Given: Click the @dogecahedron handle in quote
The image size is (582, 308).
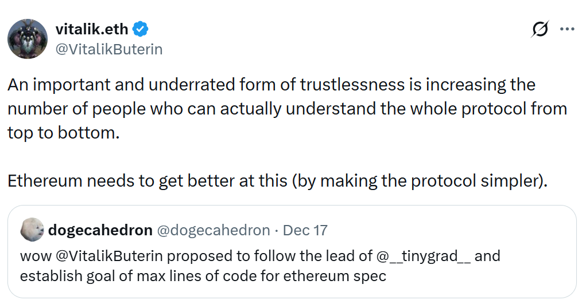Looking at the screenshot, I should pos(213,230).
